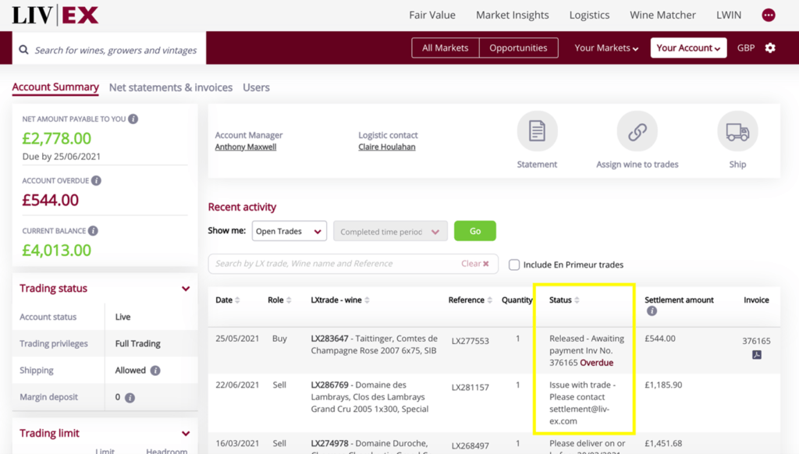Click the green Go button
The image size is (799, 454).
point(475,231)
